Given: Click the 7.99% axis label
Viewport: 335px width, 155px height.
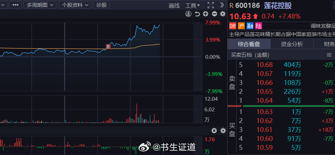Looking at the screenshot, I should [212, 23].
